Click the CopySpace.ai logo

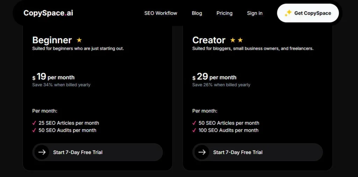click(x=48, y=13)
